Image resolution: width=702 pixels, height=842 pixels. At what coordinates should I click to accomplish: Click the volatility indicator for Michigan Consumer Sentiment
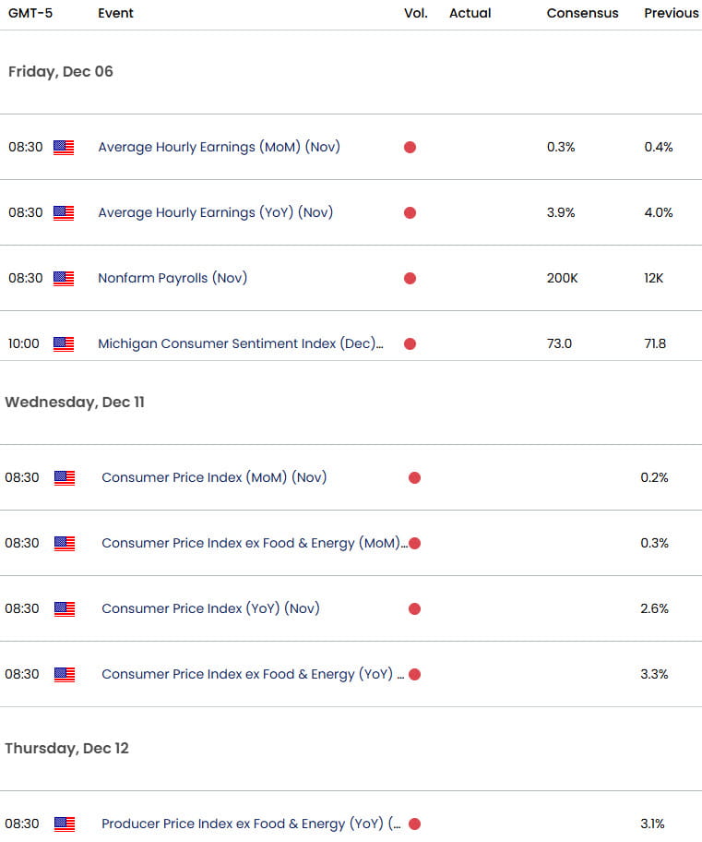click(x=410, y=343)
